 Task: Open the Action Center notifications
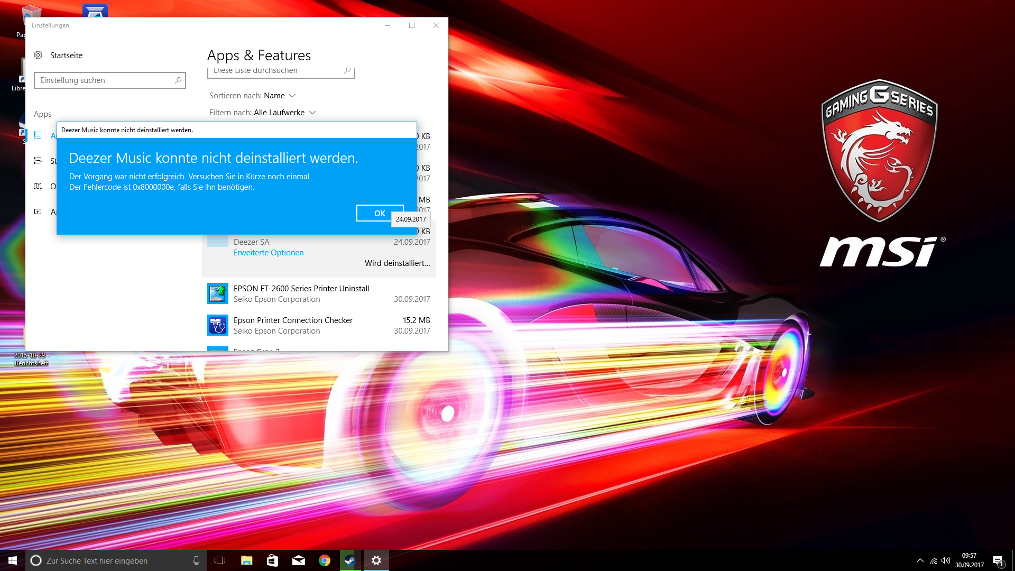(x=998, y=560)
